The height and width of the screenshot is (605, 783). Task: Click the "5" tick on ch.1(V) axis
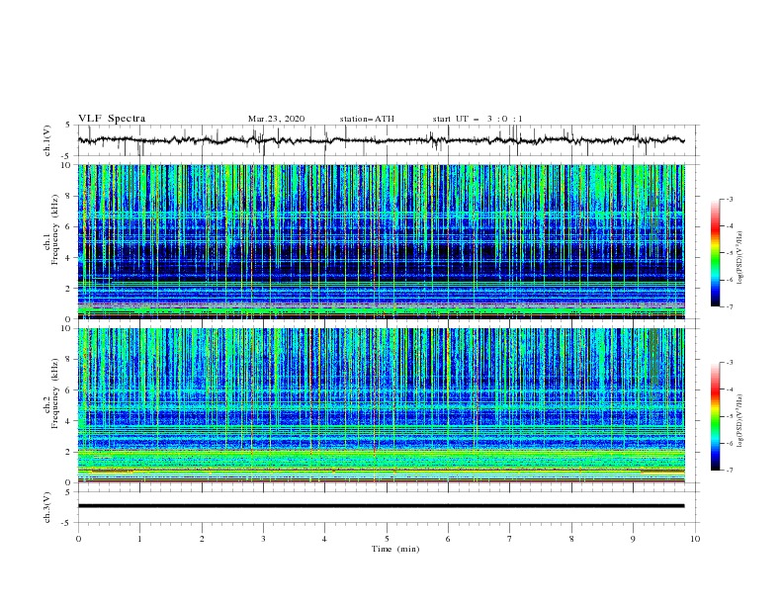point(68,125)
